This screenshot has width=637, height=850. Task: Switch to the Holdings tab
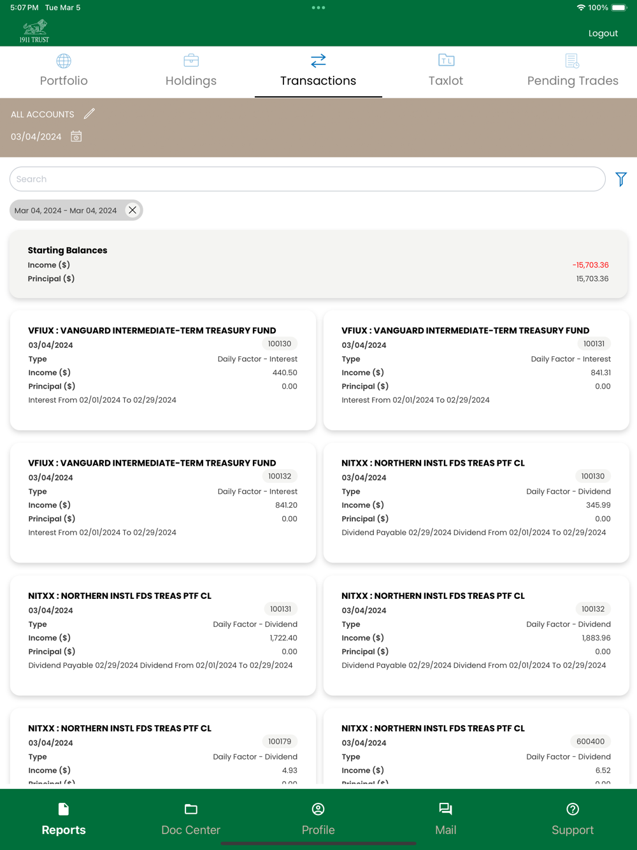191,71
